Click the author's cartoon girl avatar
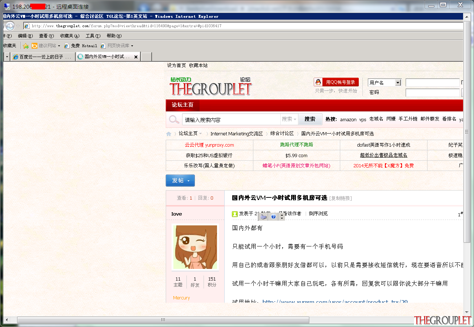Viewport: 474px width, 327px height. click(x=196, y=247)
